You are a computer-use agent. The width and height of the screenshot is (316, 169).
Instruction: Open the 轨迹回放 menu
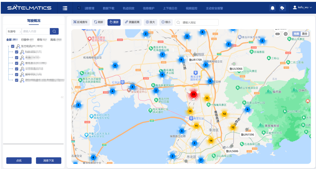129,8
